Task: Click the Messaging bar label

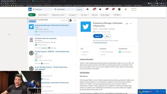Action: coord(146,92)
